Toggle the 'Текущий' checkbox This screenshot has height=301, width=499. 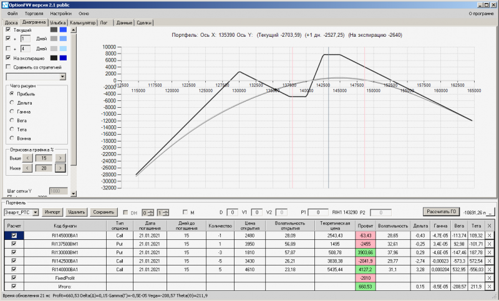point(8,29)
